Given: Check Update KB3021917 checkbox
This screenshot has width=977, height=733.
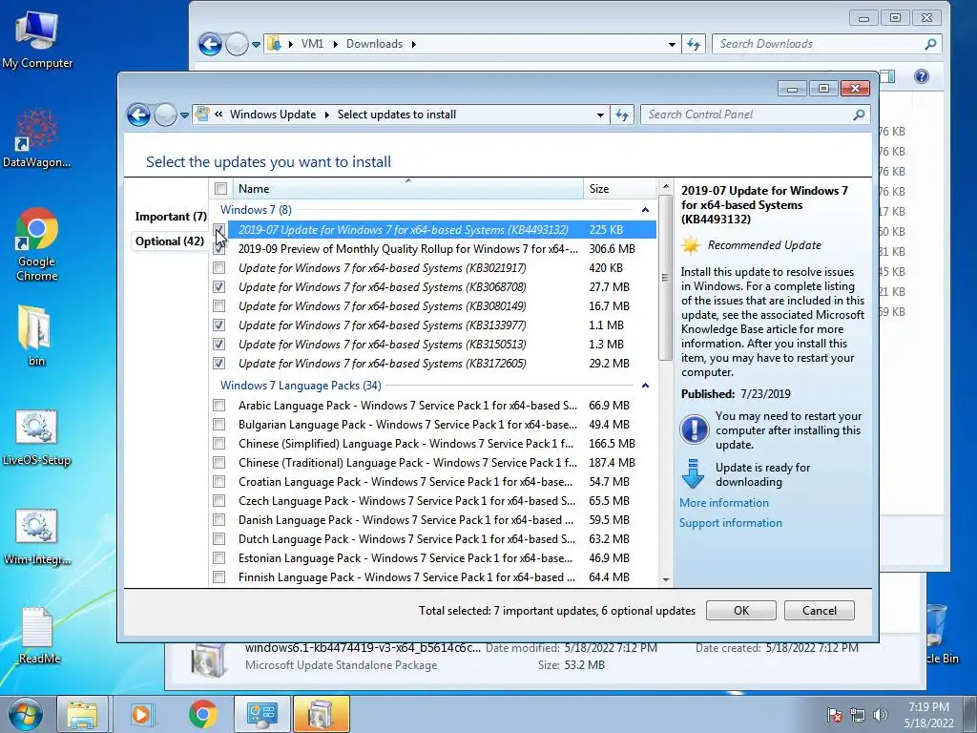Looking at the screenshot, I should [x=218, y=268].
